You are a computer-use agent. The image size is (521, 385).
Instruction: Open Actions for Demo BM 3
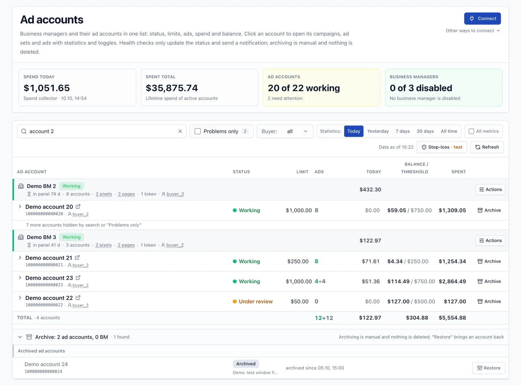tap(490, 241)
